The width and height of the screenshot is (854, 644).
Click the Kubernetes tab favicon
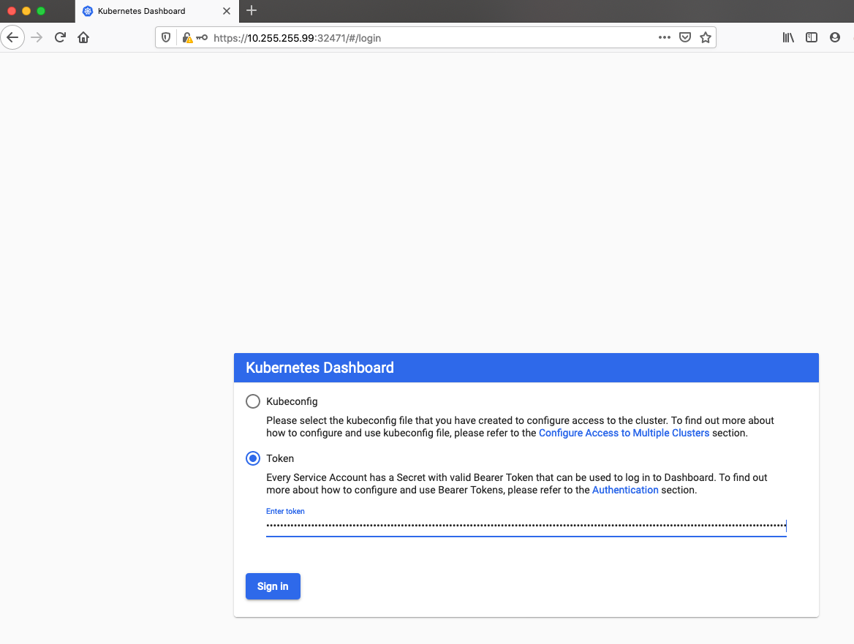88,11
